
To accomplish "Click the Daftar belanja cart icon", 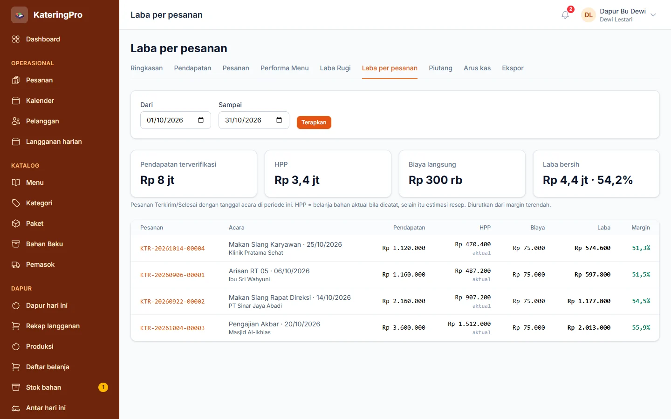I will click(16, 367).
